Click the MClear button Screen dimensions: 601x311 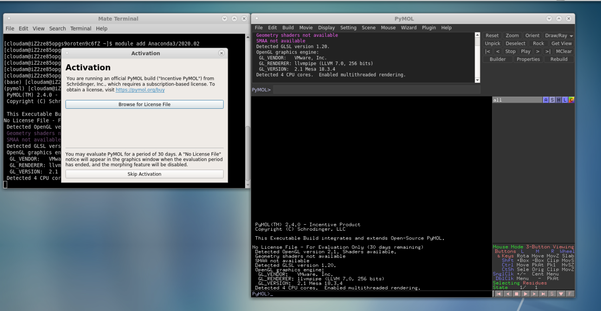564,51
